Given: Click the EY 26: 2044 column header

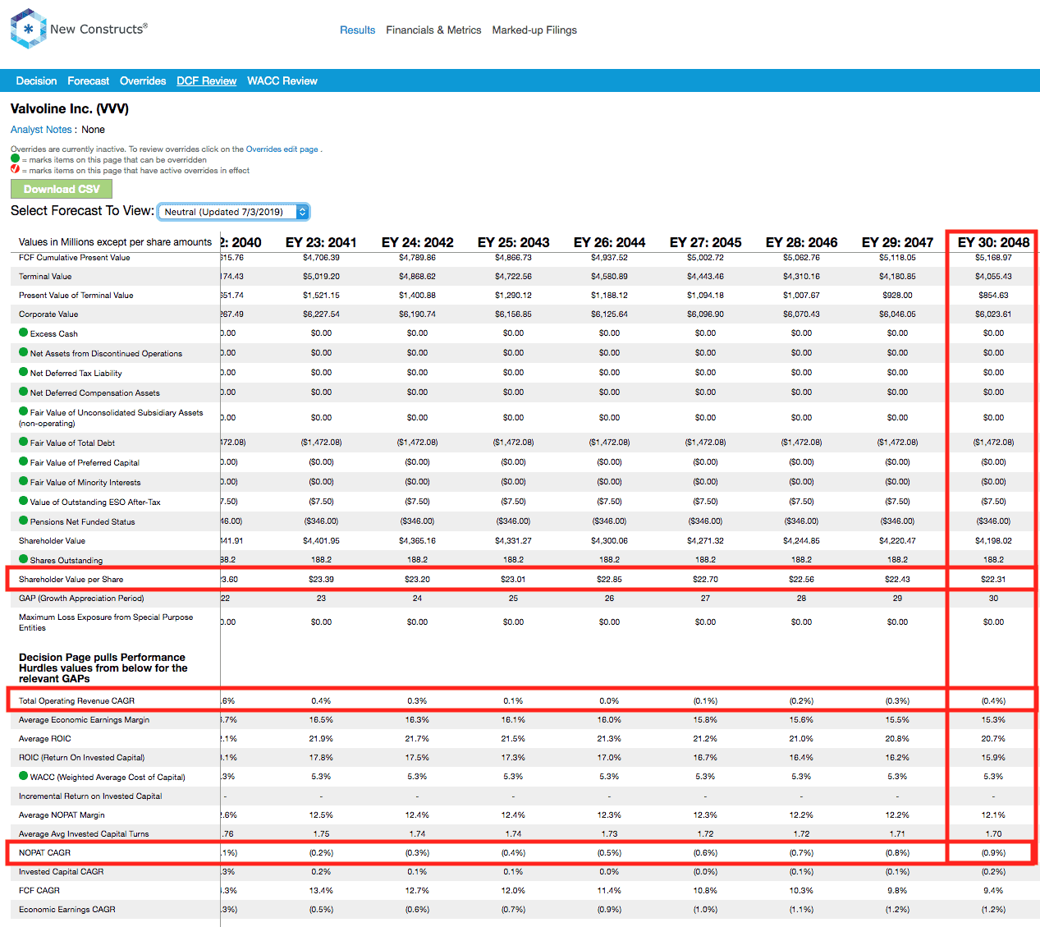Looking at the screenshot, I should pyautogui.click(x=609, y=242).
